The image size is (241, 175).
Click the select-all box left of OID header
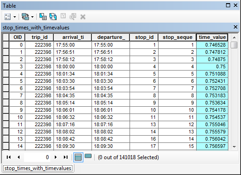pos(6,37)
